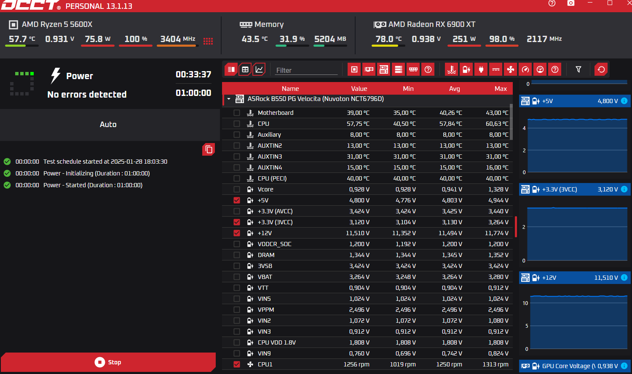Click the VPPM voltage row

367,310
